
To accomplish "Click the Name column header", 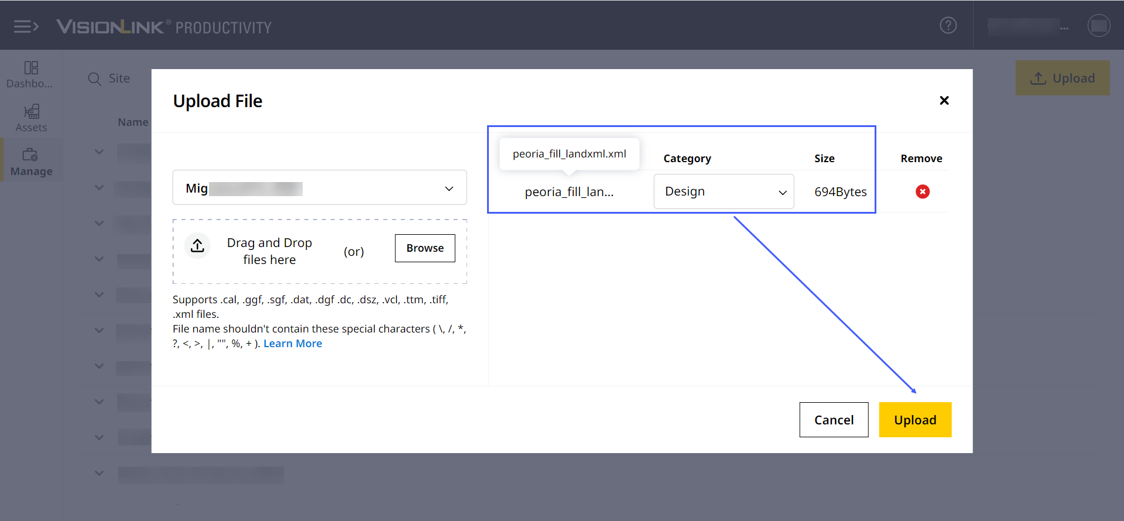I will tap(133, 122).
